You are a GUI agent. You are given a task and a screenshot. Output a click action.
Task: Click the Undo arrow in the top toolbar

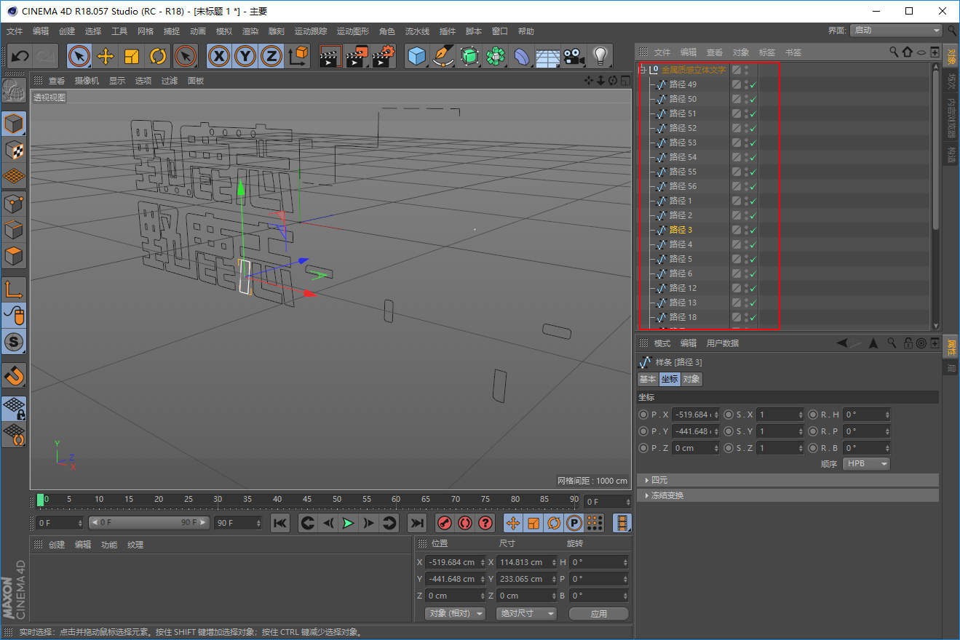(x=20, y=56)
